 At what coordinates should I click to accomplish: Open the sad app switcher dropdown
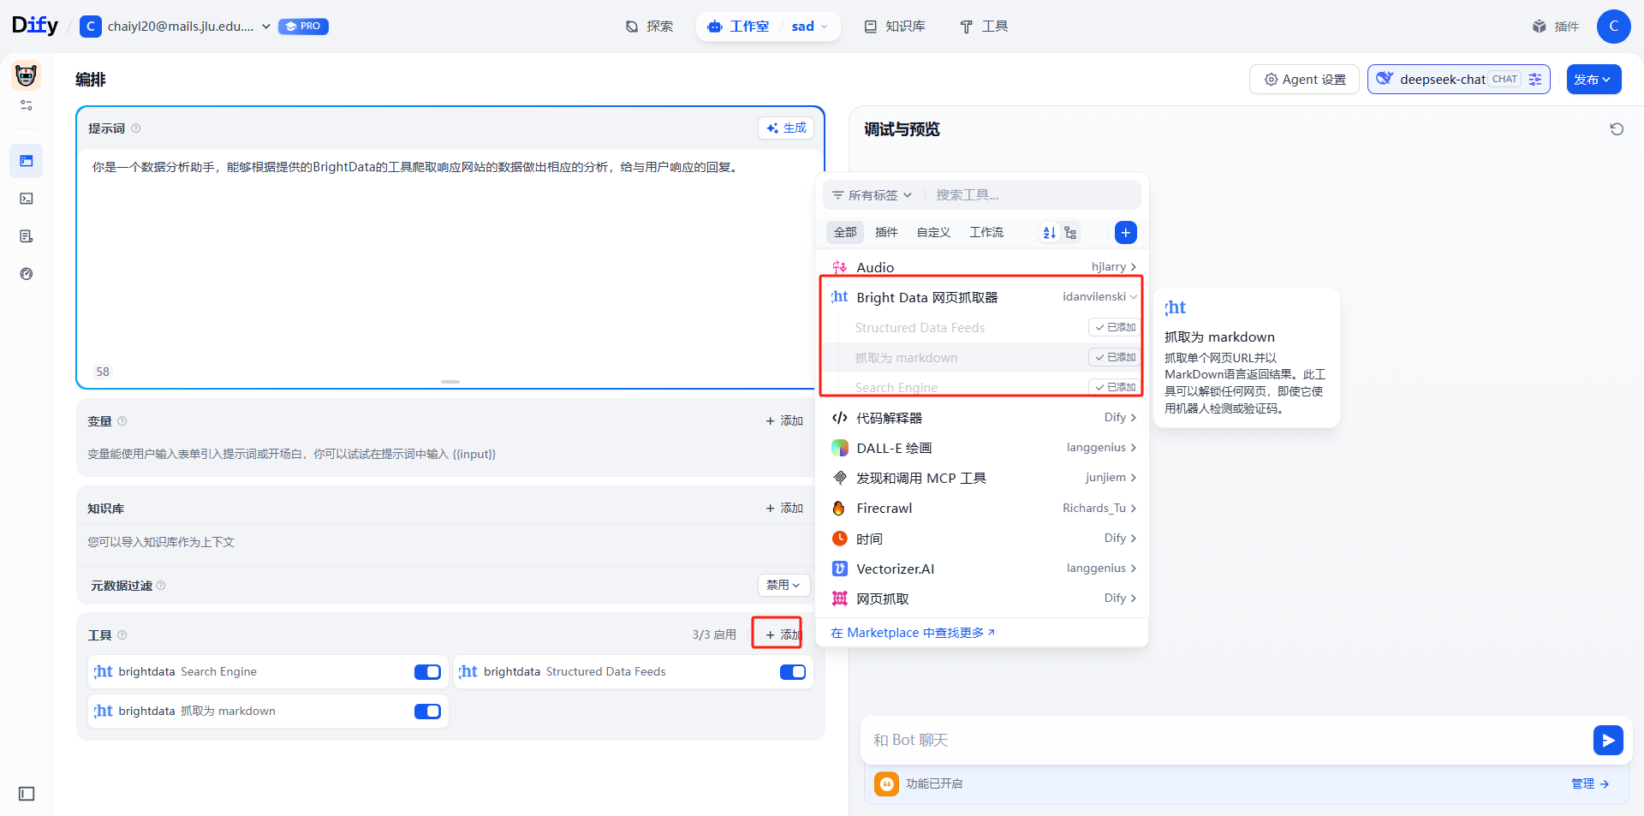[x=809, y=27]
